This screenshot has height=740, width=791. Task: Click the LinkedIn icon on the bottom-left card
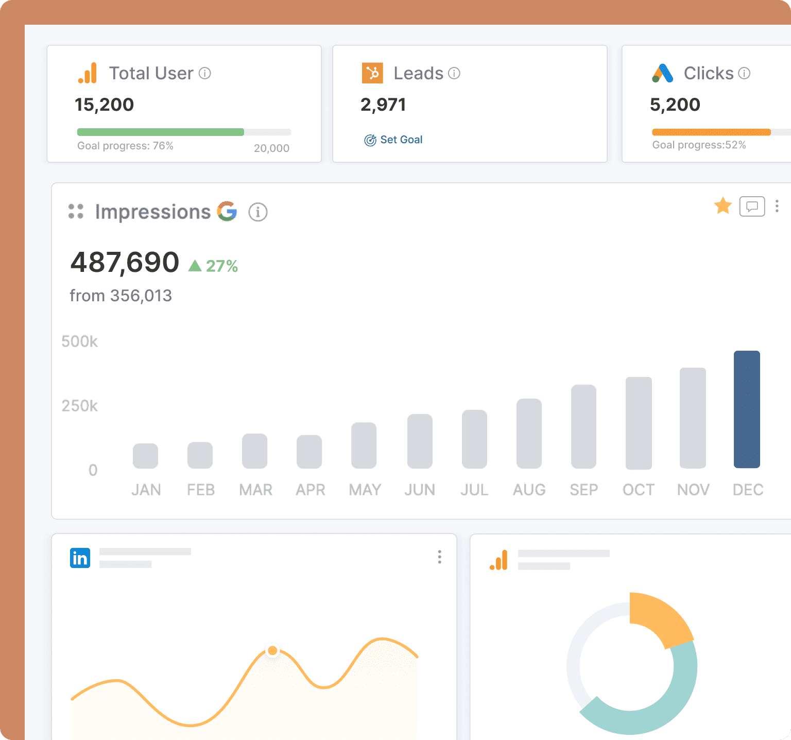click(x=80, y=557)
